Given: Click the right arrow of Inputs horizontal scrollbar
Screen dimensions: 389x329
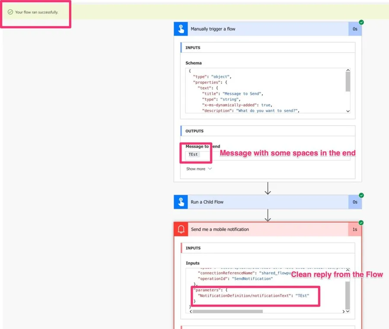Looking at the screenshot, I should coord(344,311).
